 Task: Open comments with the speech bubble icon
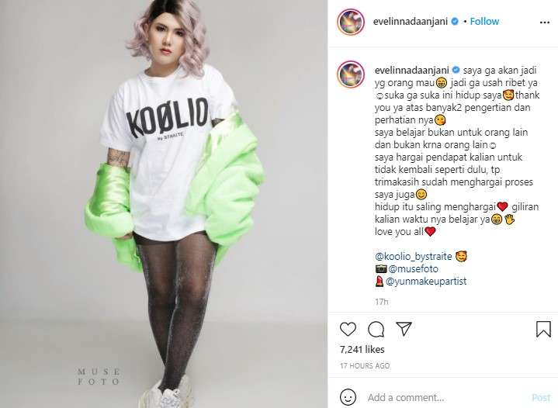[x=376, y=329]
